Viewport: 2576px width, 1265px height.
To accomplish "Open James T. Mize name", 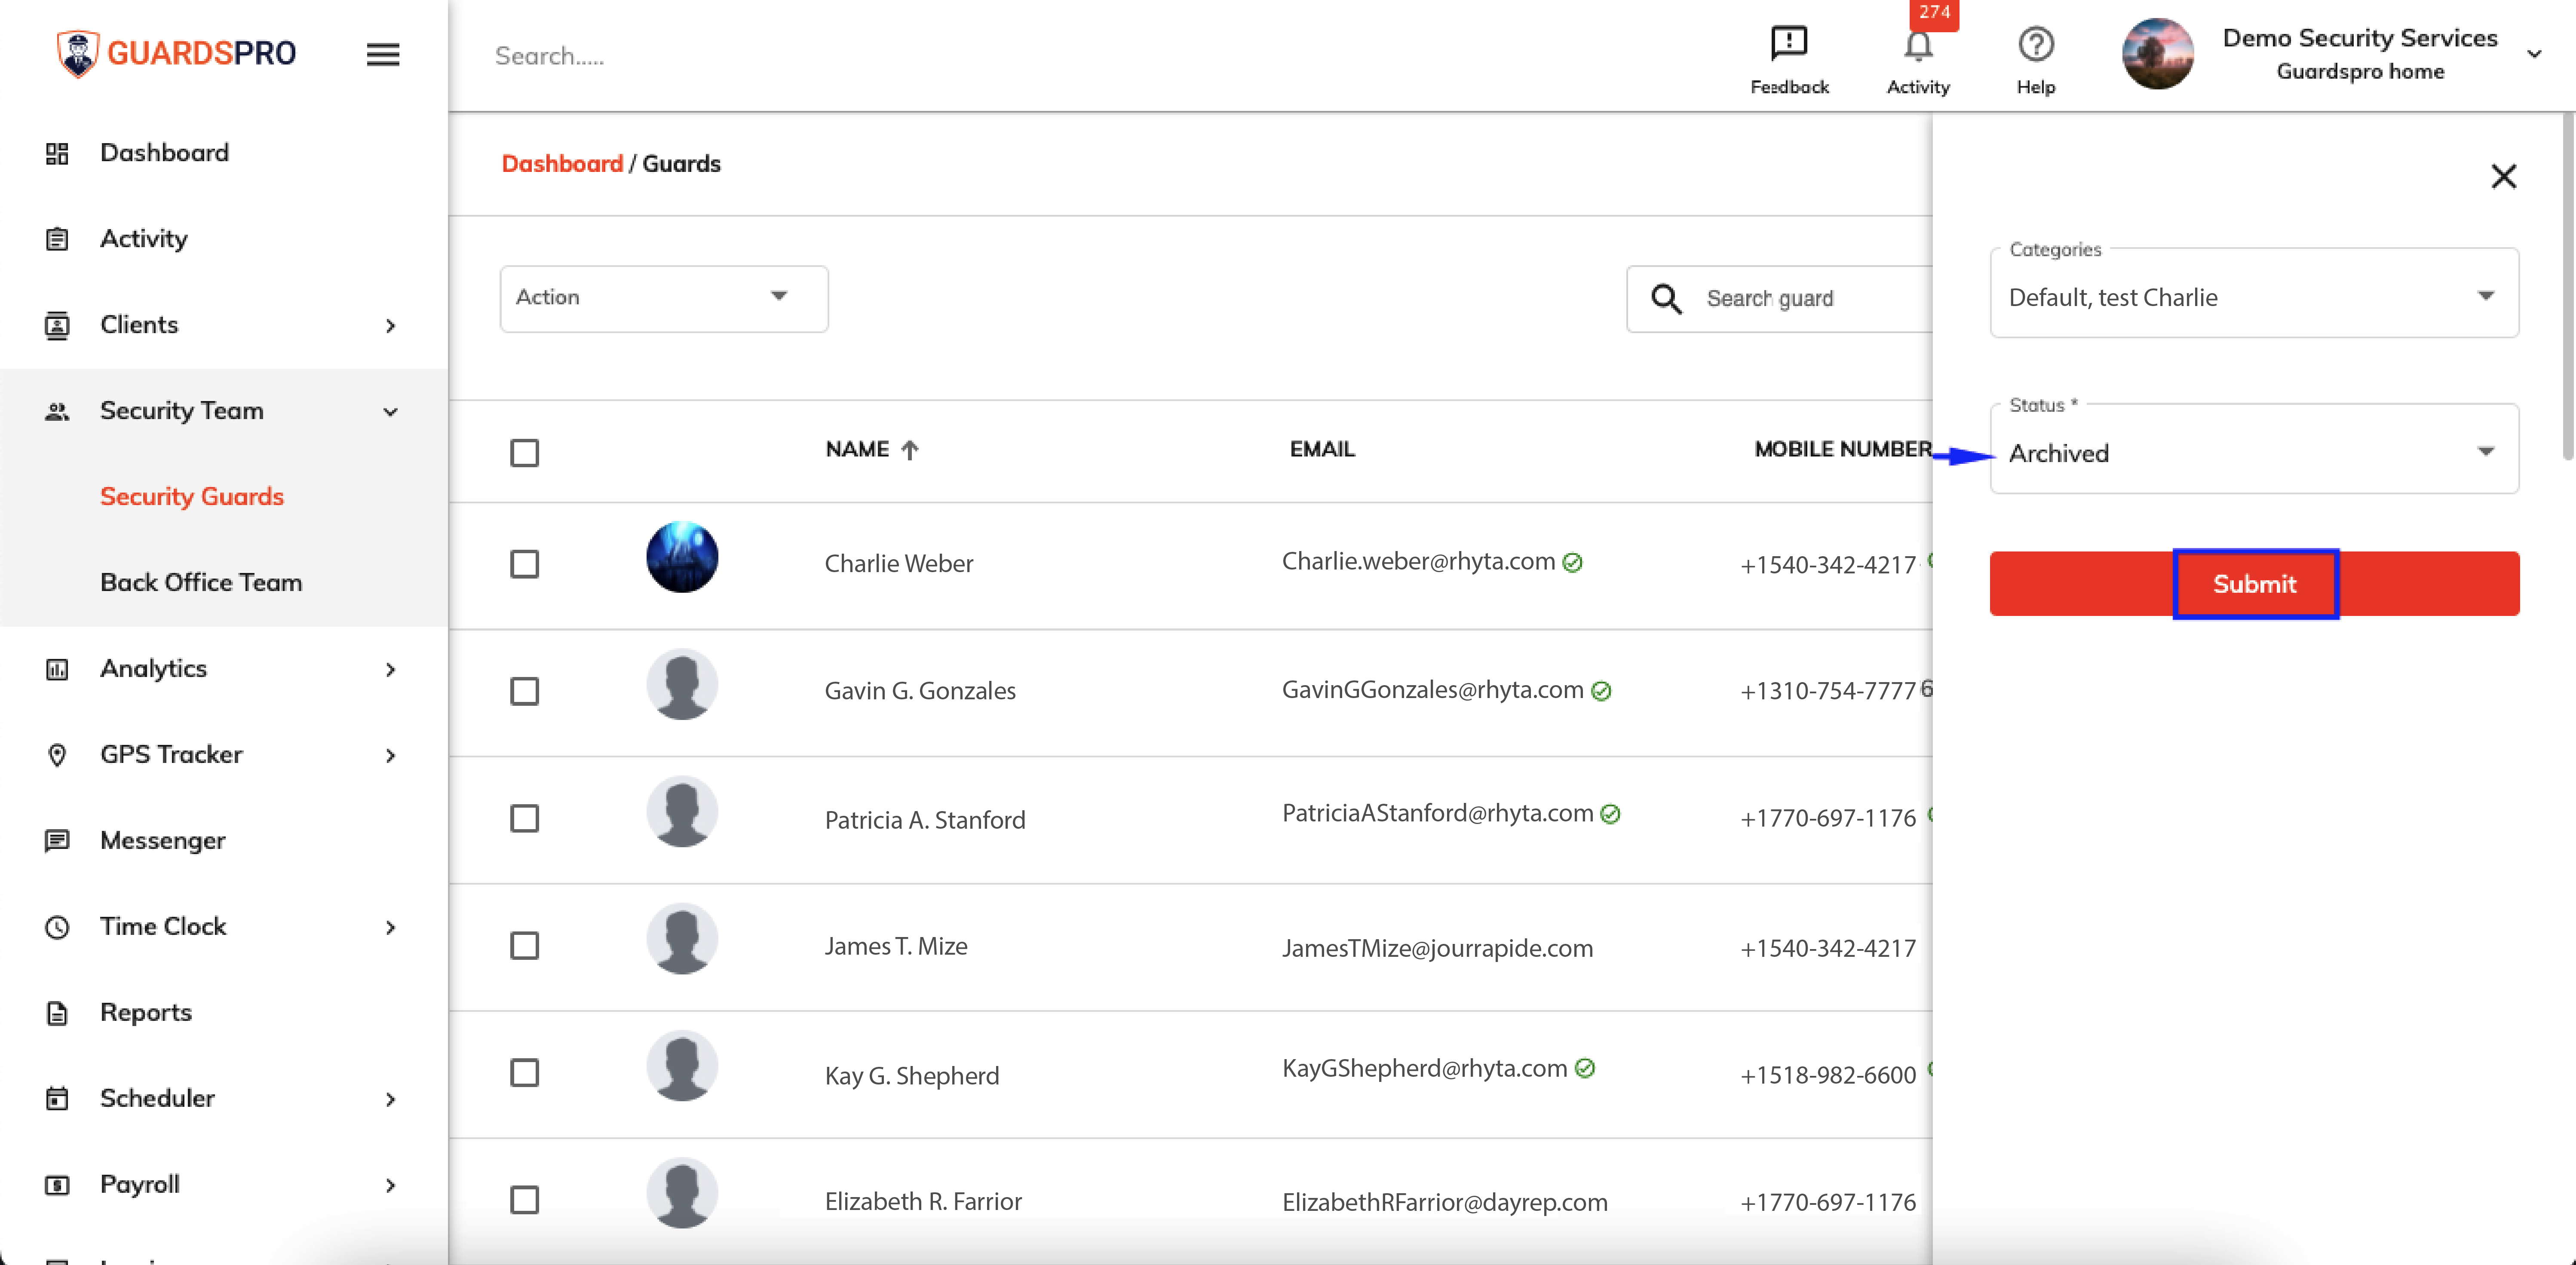I will [896, 946].
